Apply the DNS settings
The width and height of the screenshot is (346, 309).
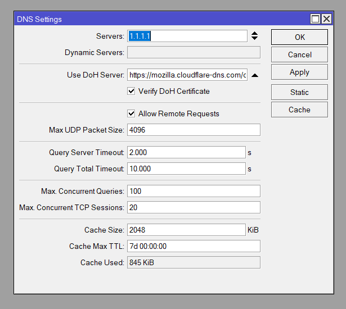point(299,72)
